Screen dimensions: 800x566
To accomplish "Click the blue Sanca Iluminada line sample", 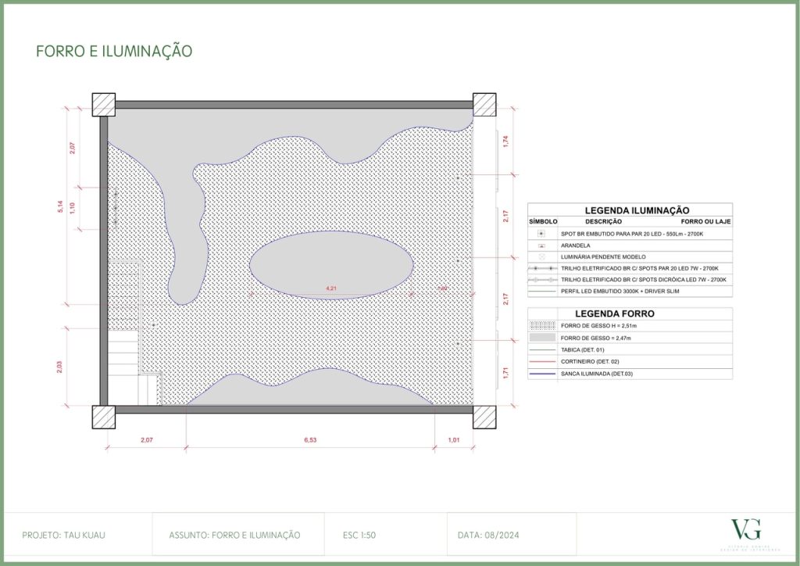I will click(x=542, y=374).
